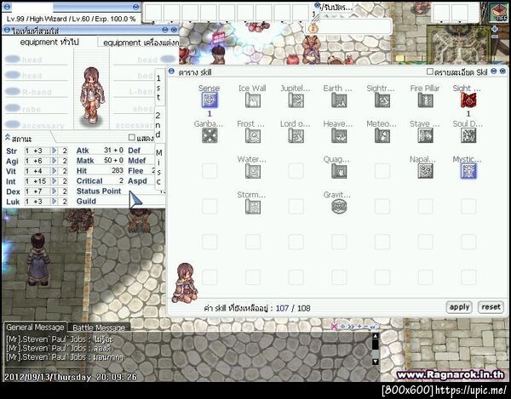
Task: Click the Heaven's Drive skill icon
Action: point(339,135)
